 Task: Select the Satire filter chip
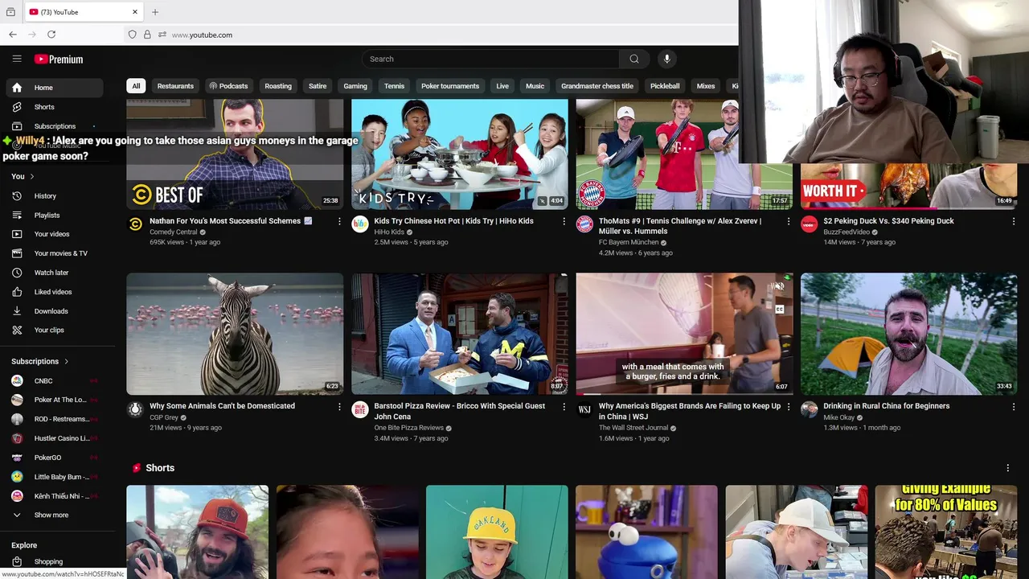[x=318, y=86]
